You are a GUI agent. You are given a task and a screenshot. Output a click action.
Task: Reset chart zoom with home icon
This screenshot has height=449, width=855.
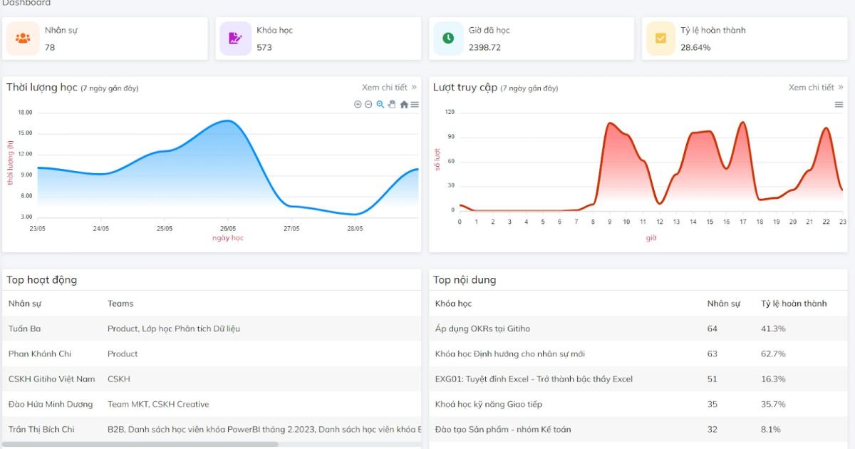click(404, 105)
